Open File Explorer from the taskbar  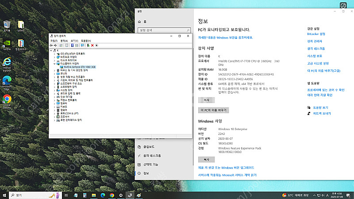pyautogui.click(x=94, y=195)
